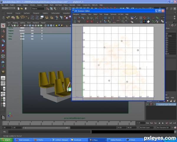
Task: Activate the Scale tool in toolbox
Action: [3, 51]
